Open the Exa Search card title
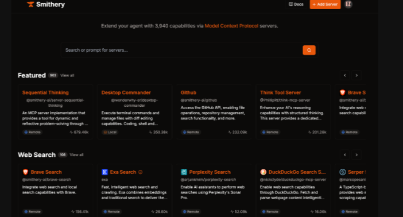 (123, 172)
